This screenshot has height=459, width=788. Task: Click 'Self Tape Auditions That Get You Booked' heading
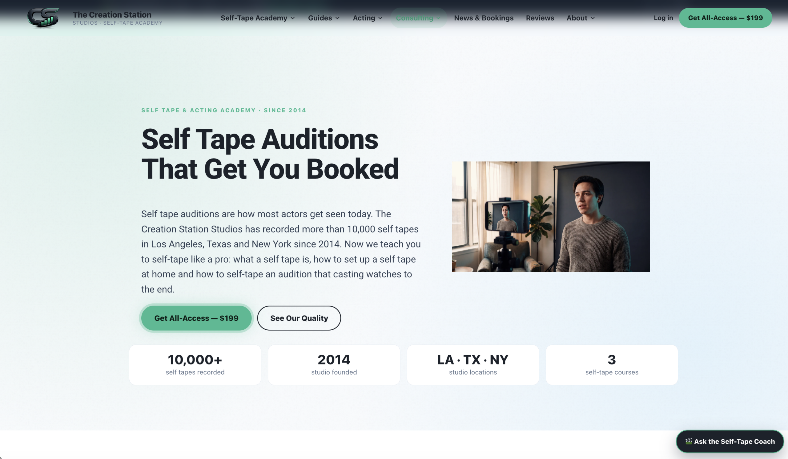[x=270, y=154]
